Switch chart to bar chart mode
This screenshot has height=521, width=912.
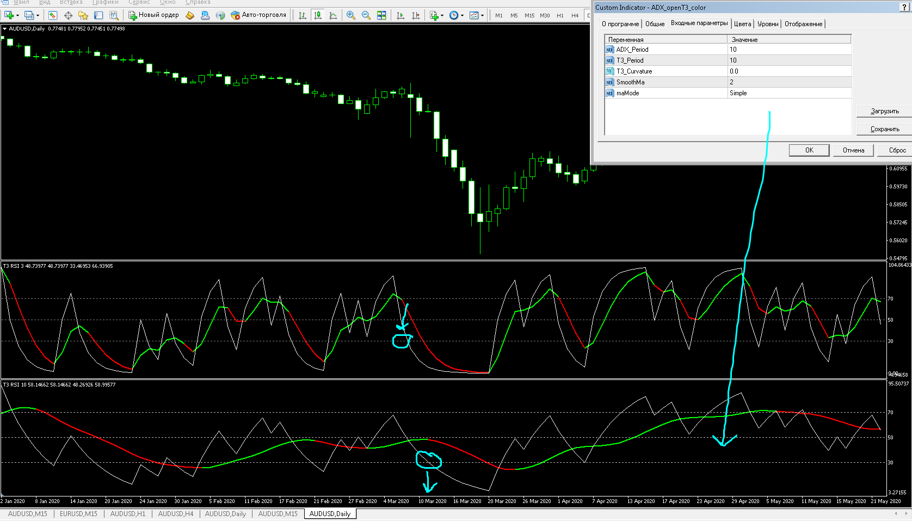[x=303, y=15]
